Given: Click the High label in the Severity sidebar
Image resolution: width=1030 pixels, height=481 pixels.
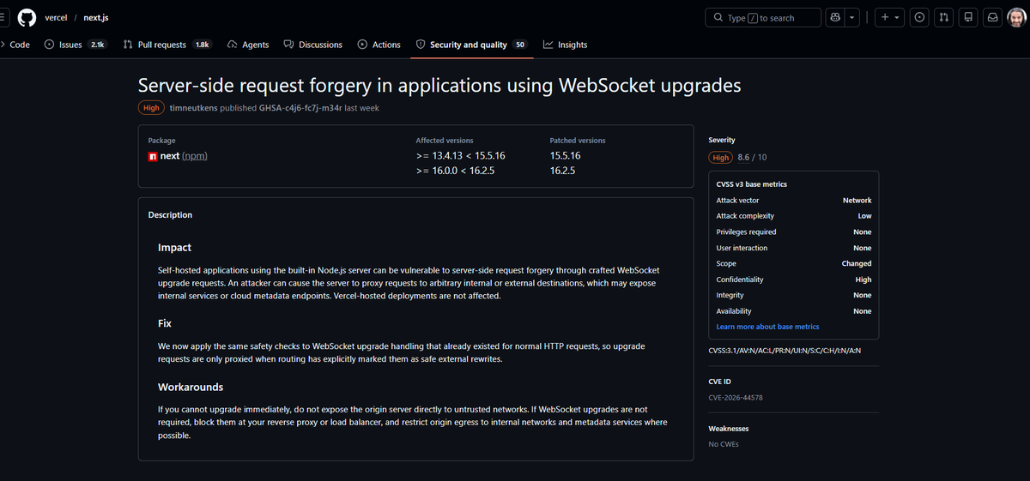Looking at the screenshot, I should pos(721,158).
